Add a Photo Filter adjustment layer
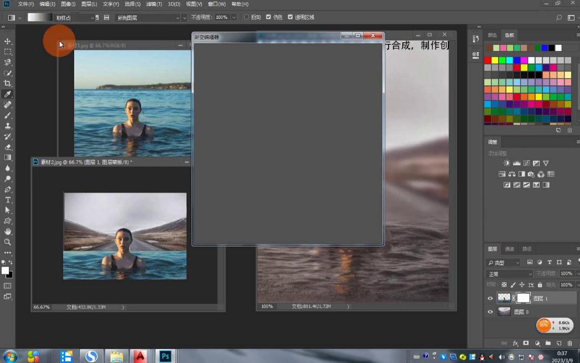580x363 pixels. [x=531, y=173]
